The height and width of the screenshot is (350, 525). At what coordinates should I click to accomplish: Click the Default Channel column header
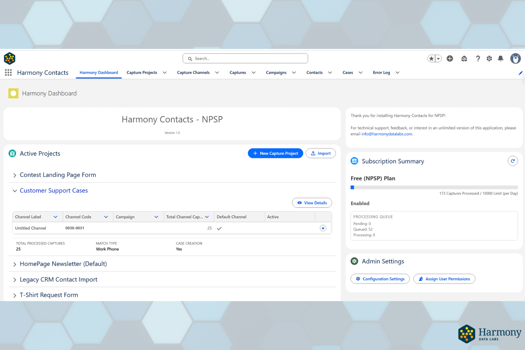tap(239, 217)
